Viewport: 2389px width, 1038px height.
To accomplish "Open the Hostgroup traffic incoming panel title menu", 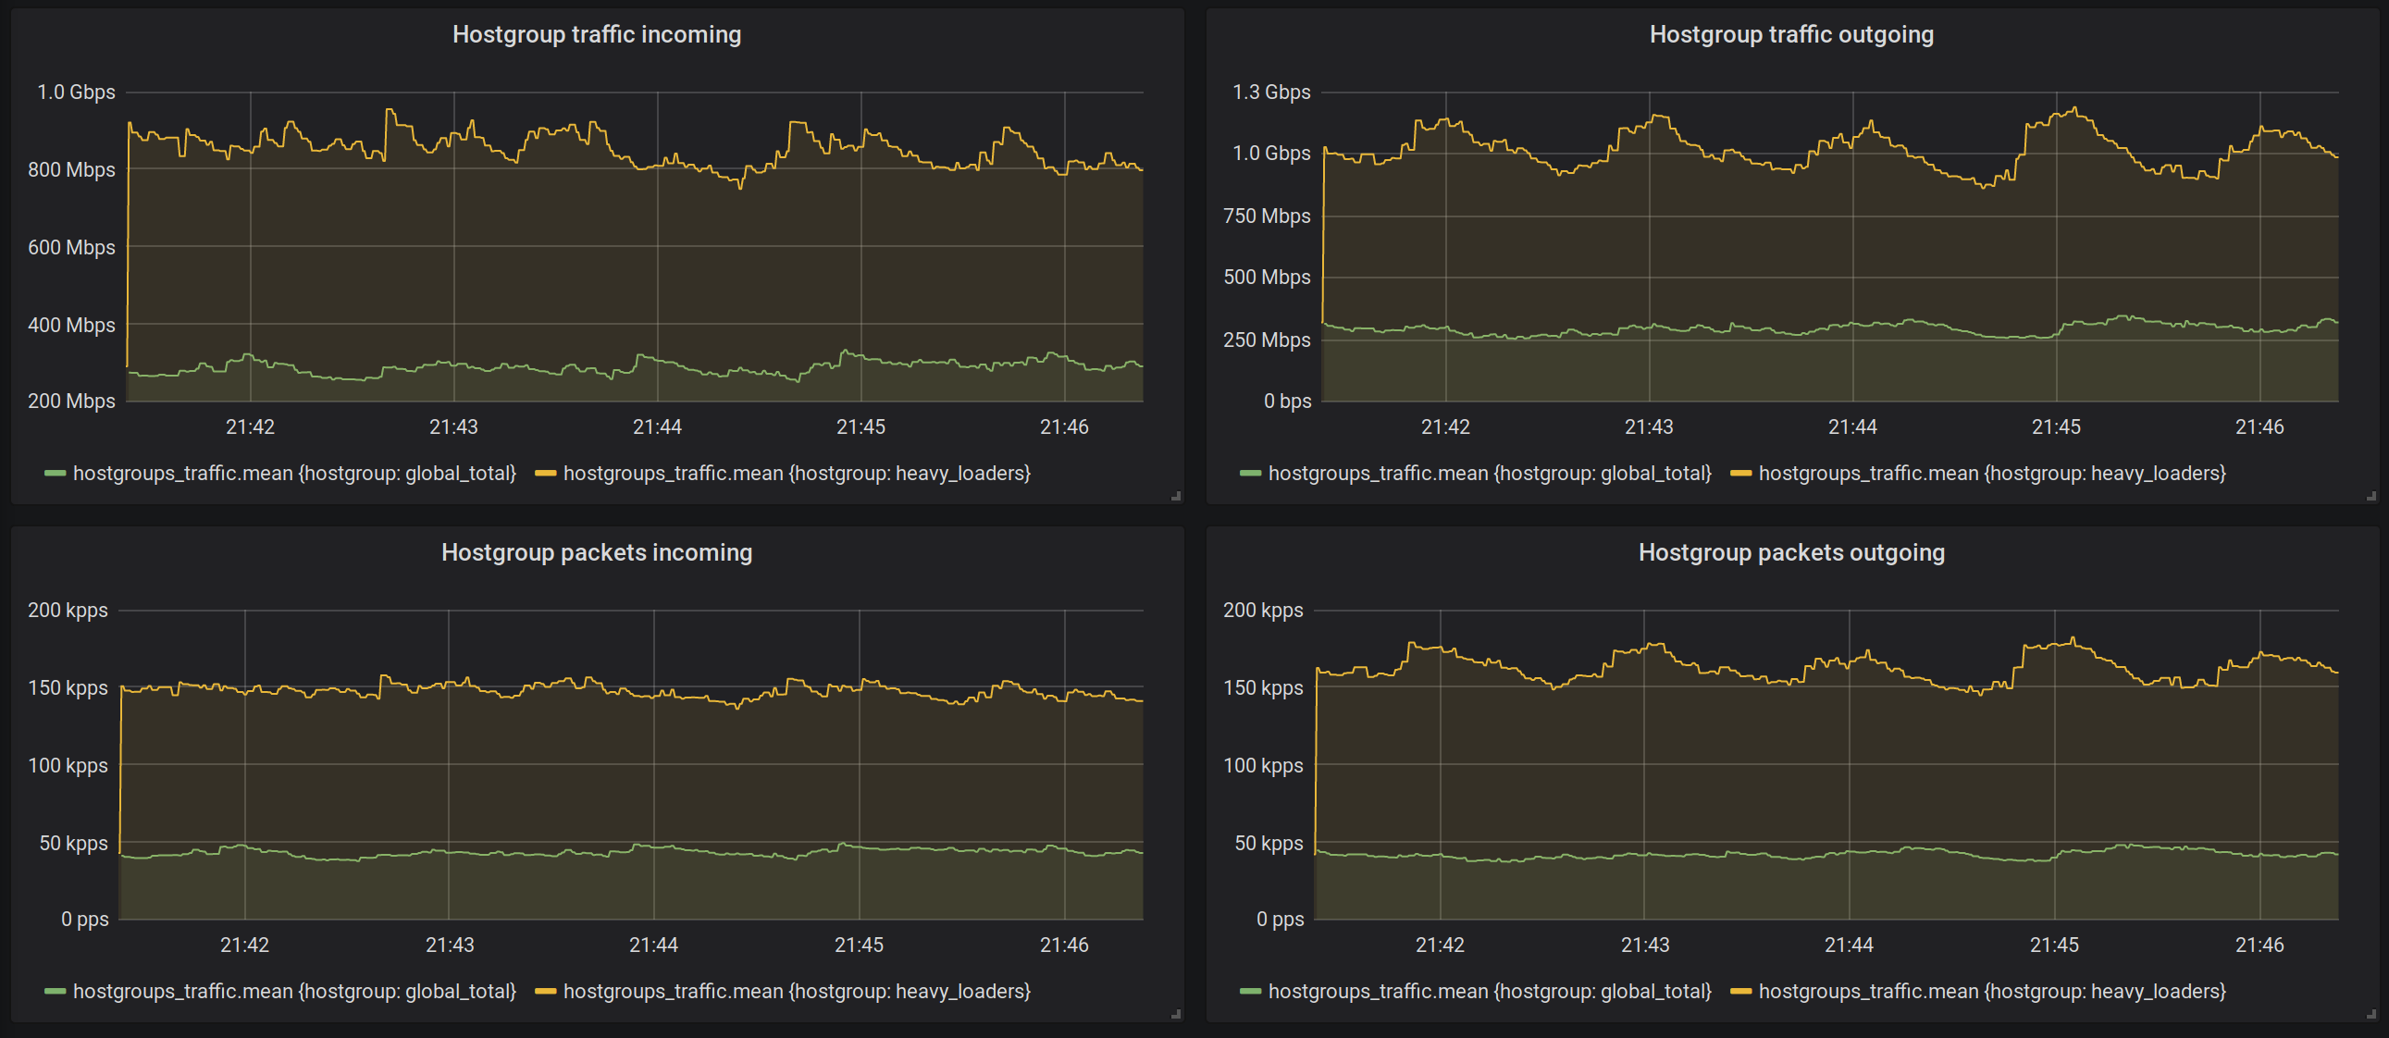I will click(x=596, y=34).
